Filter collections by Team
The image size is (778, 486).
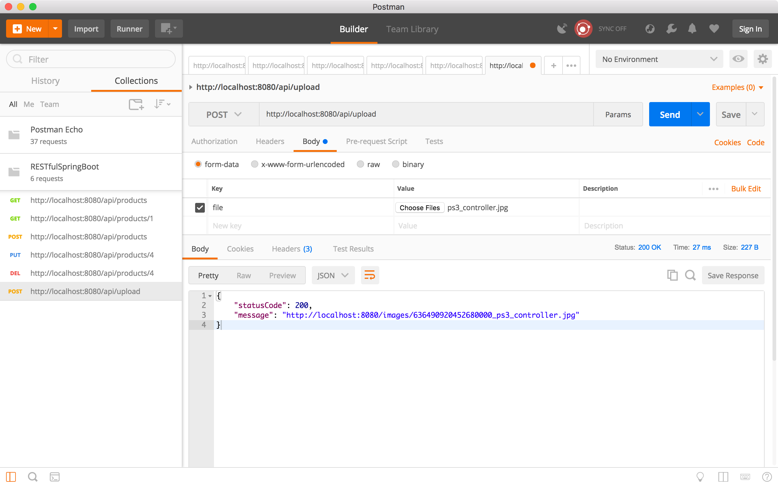(x=50, y=104)
